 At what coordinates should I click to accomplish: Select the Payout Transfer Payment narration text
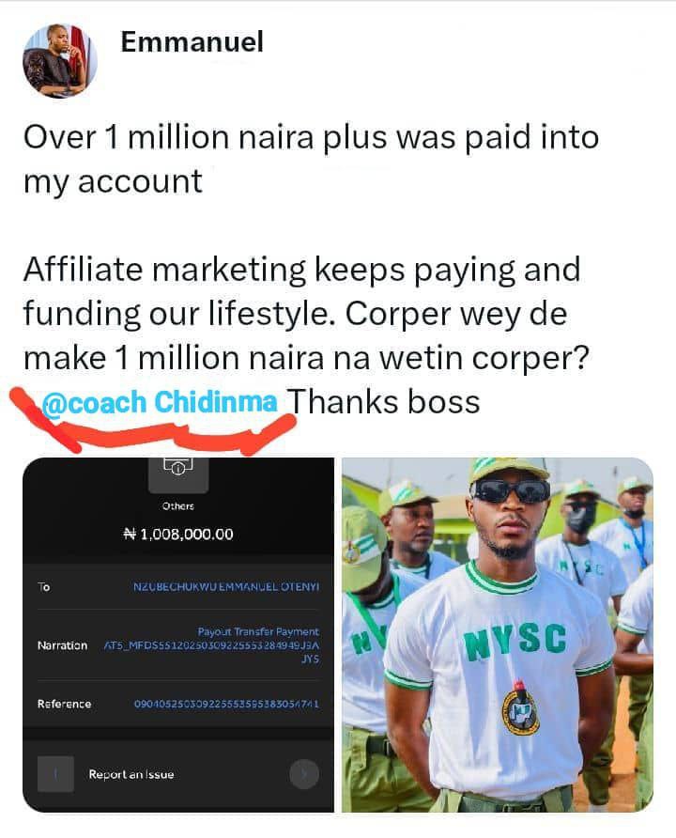pos(258,631)
